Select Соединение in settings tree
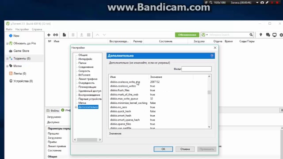Image resolution: width=283 pixels, height=159 pixels. pos(86,67)
